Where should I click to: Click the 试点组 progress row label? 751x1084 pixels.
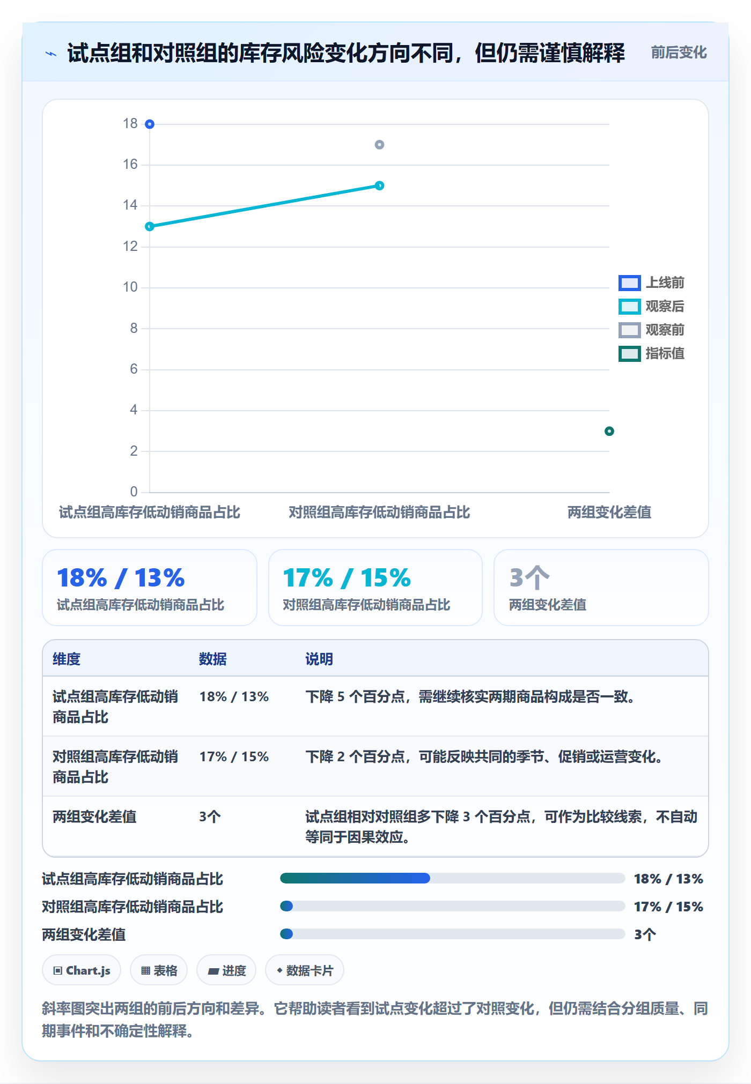[132, 879]
